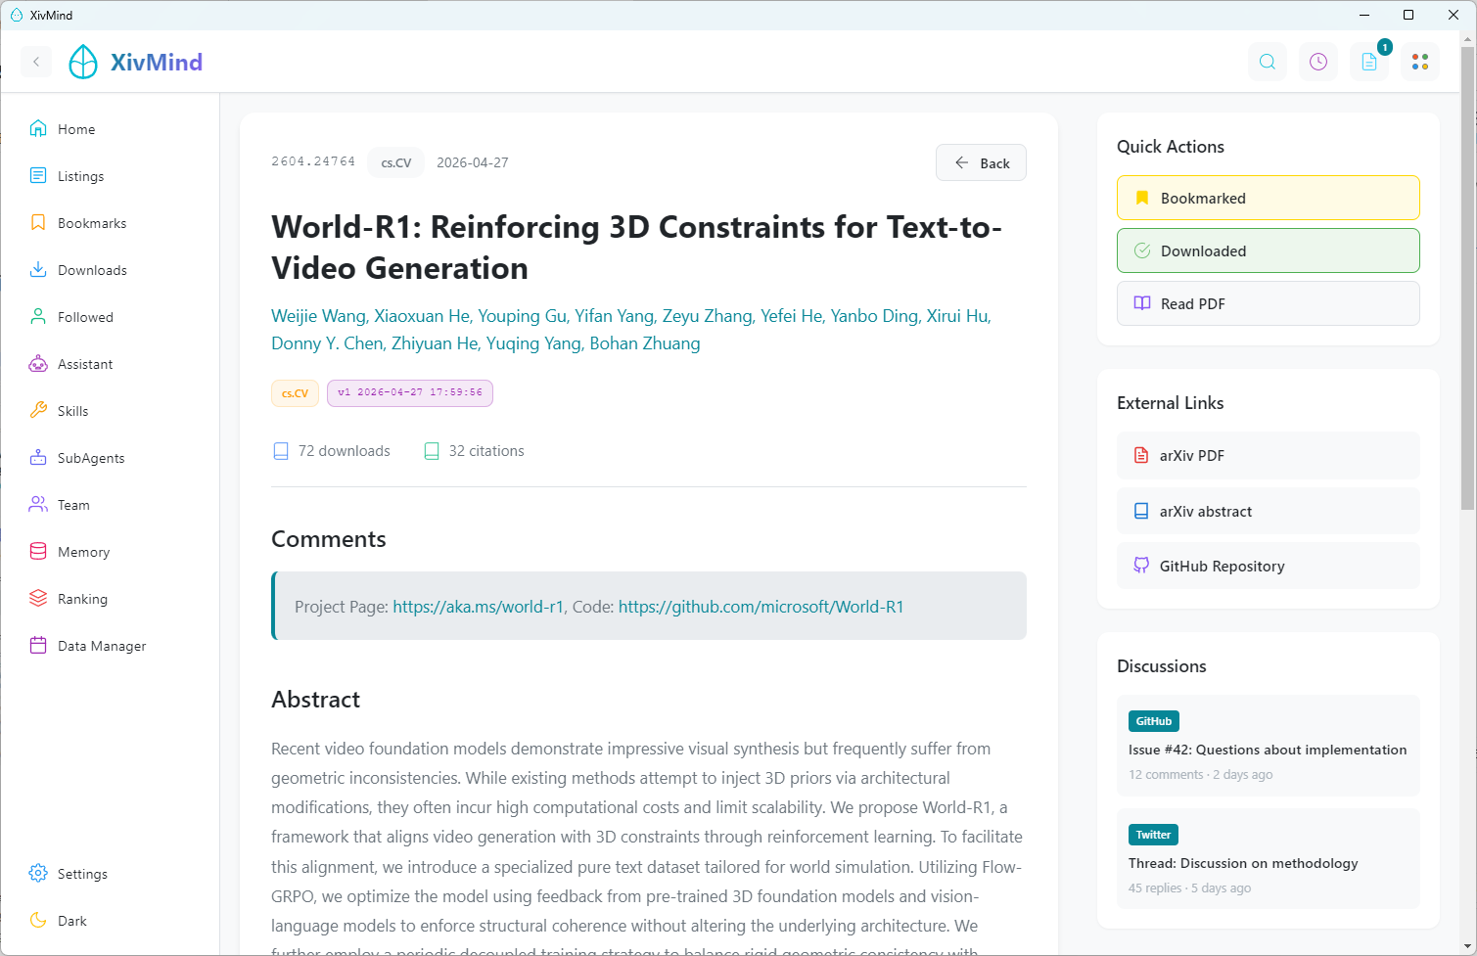Click the Back button
Screen dimensions: 1477x956
pyautogui.click(x=981, y=162)
